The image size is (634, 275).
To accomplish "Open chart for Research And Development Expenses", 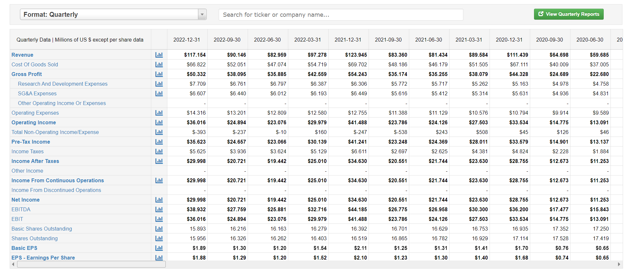I will pyautogui.click(x=159, y=84).
